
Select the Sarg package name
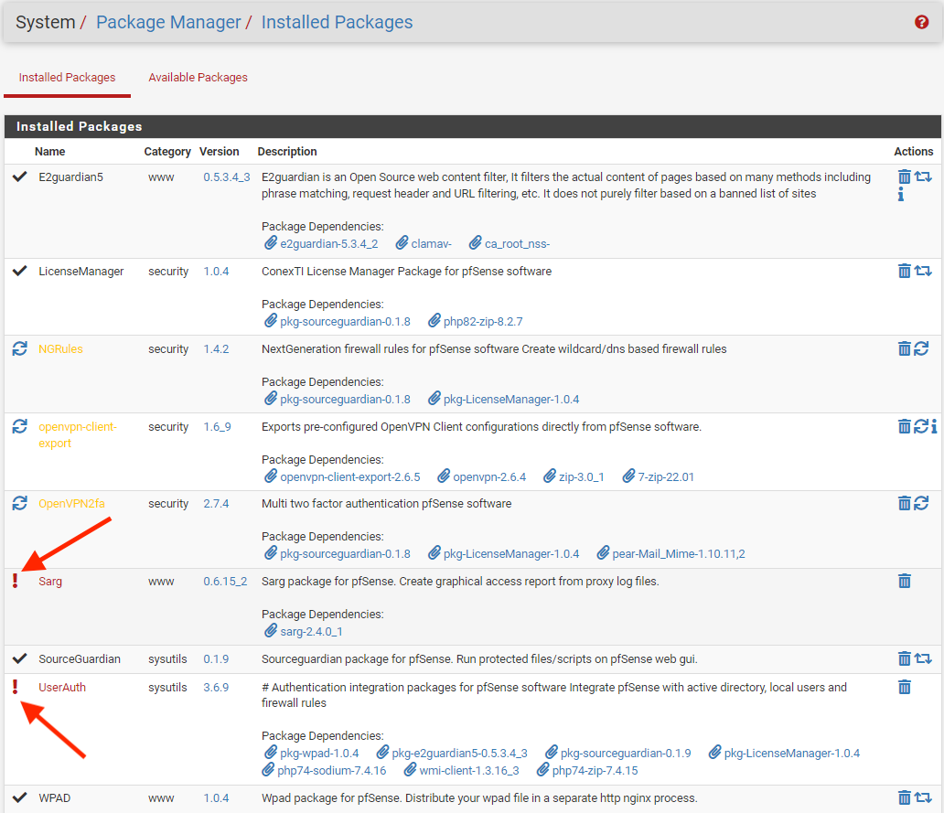click(x=50, y=582)
